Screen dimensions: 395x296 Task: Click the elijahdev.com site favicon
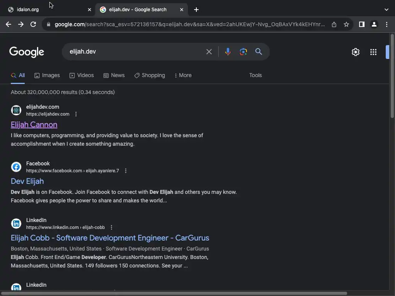click(16, 110)
